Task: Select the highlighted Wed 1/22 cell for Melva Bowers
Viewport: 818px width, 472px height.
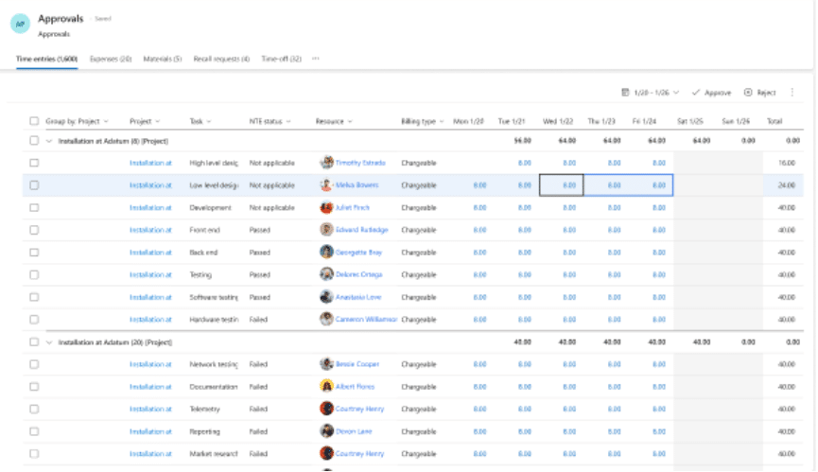Action: tap(561, 185)
